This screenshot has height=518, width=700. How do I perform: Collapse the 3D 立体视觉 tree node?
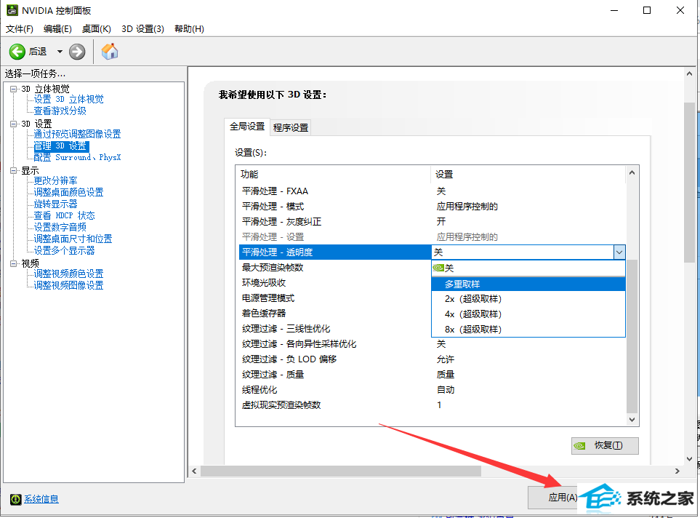[12, 89]
